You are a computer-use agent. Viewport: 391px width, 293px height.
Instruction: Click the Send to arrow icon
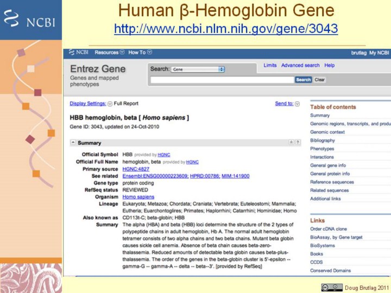tap(297, 104)
